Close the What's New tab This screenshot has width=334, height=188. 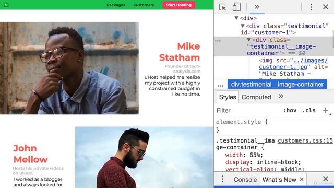click(302, 180)
